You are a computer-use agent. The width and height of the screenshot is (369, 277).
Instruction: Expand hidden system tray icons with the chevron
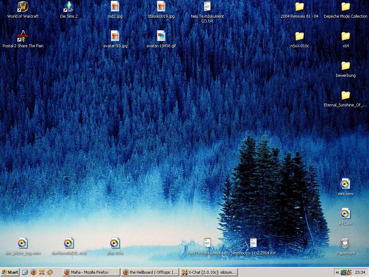point(337,272)
